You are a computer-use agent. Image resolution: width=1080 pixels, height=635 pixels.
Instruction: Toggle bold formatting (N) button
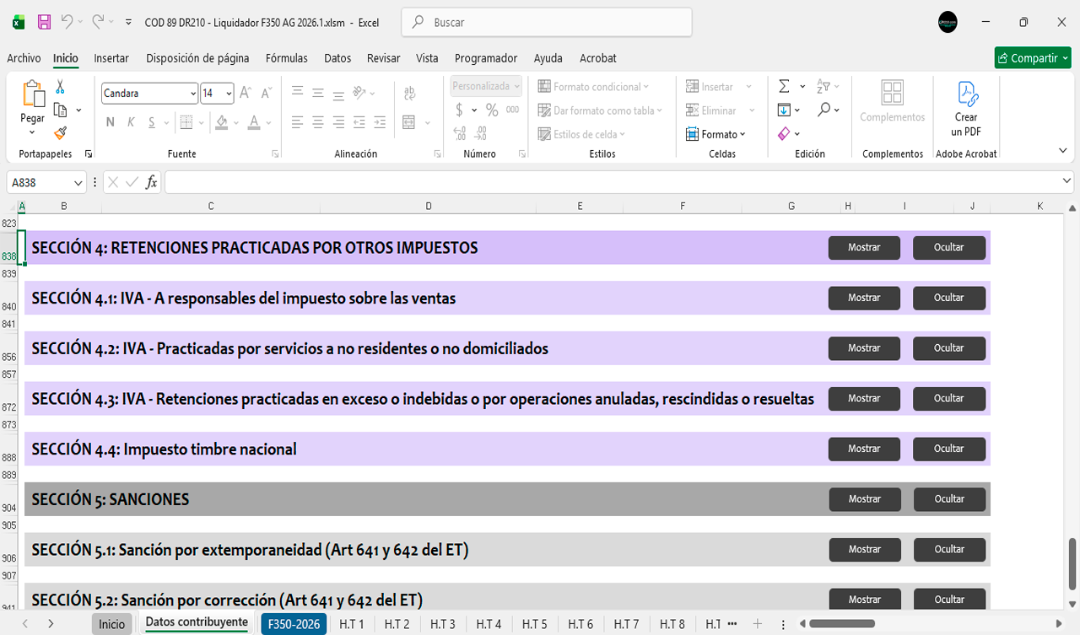coord(111,122)
